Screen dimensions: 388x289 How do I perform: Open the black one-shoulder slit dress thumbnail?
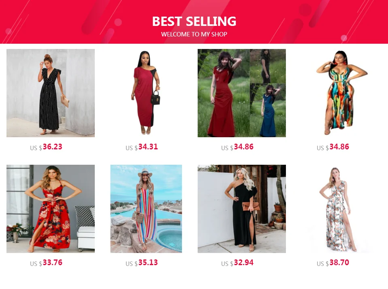[x=242, y=208]
